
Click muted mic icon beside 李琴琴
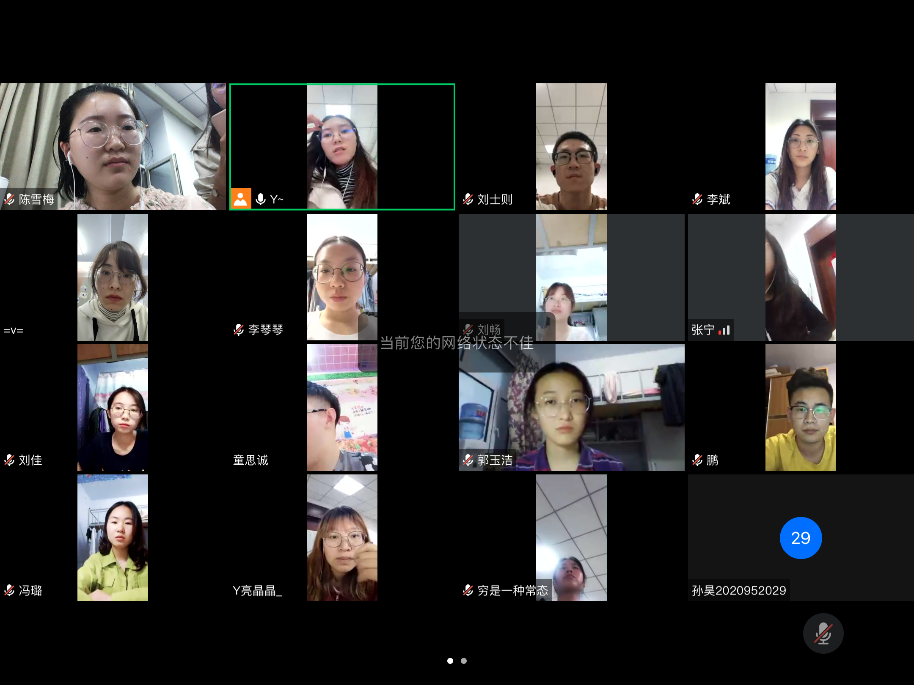pyautogui.click(x=239, y=330)
